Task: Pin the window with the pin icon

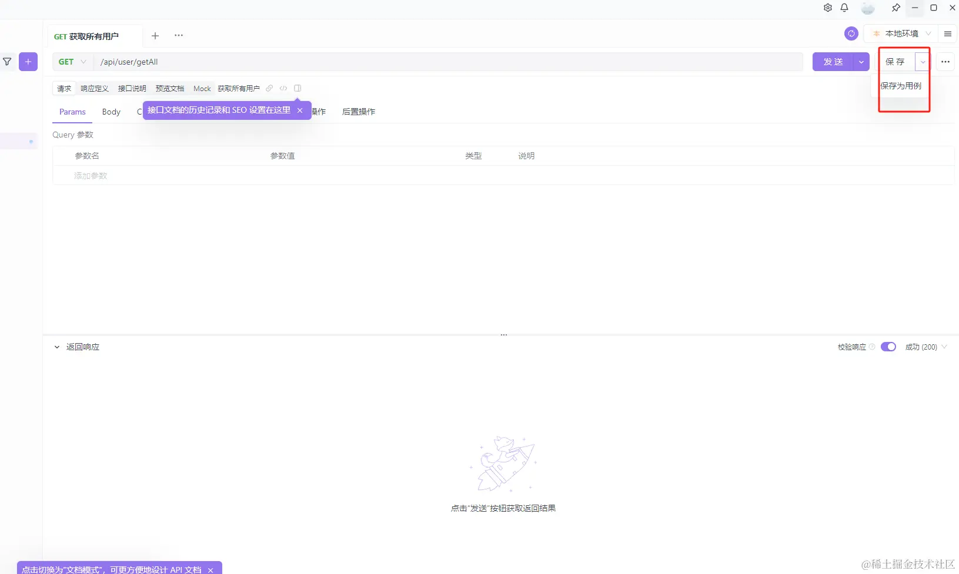Action: 895,8
